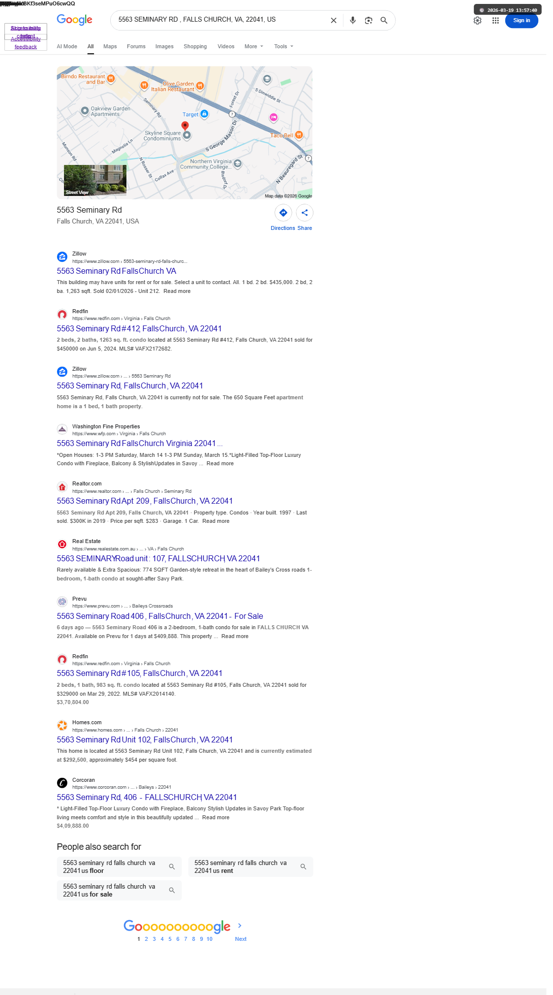Go to results page 5
This screenshot has height=995, width=553.
pos(170,939)
